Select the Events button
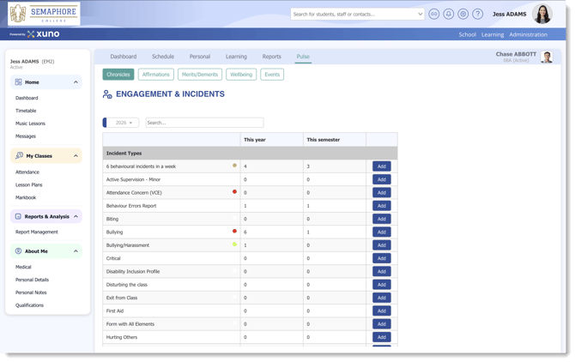The height and width of the screenshot is (362, 575). [x=272, y=75]
